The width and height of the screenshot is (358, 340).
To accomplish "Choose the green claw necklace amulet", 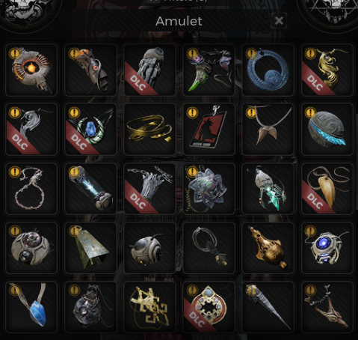I will point(209,70).
